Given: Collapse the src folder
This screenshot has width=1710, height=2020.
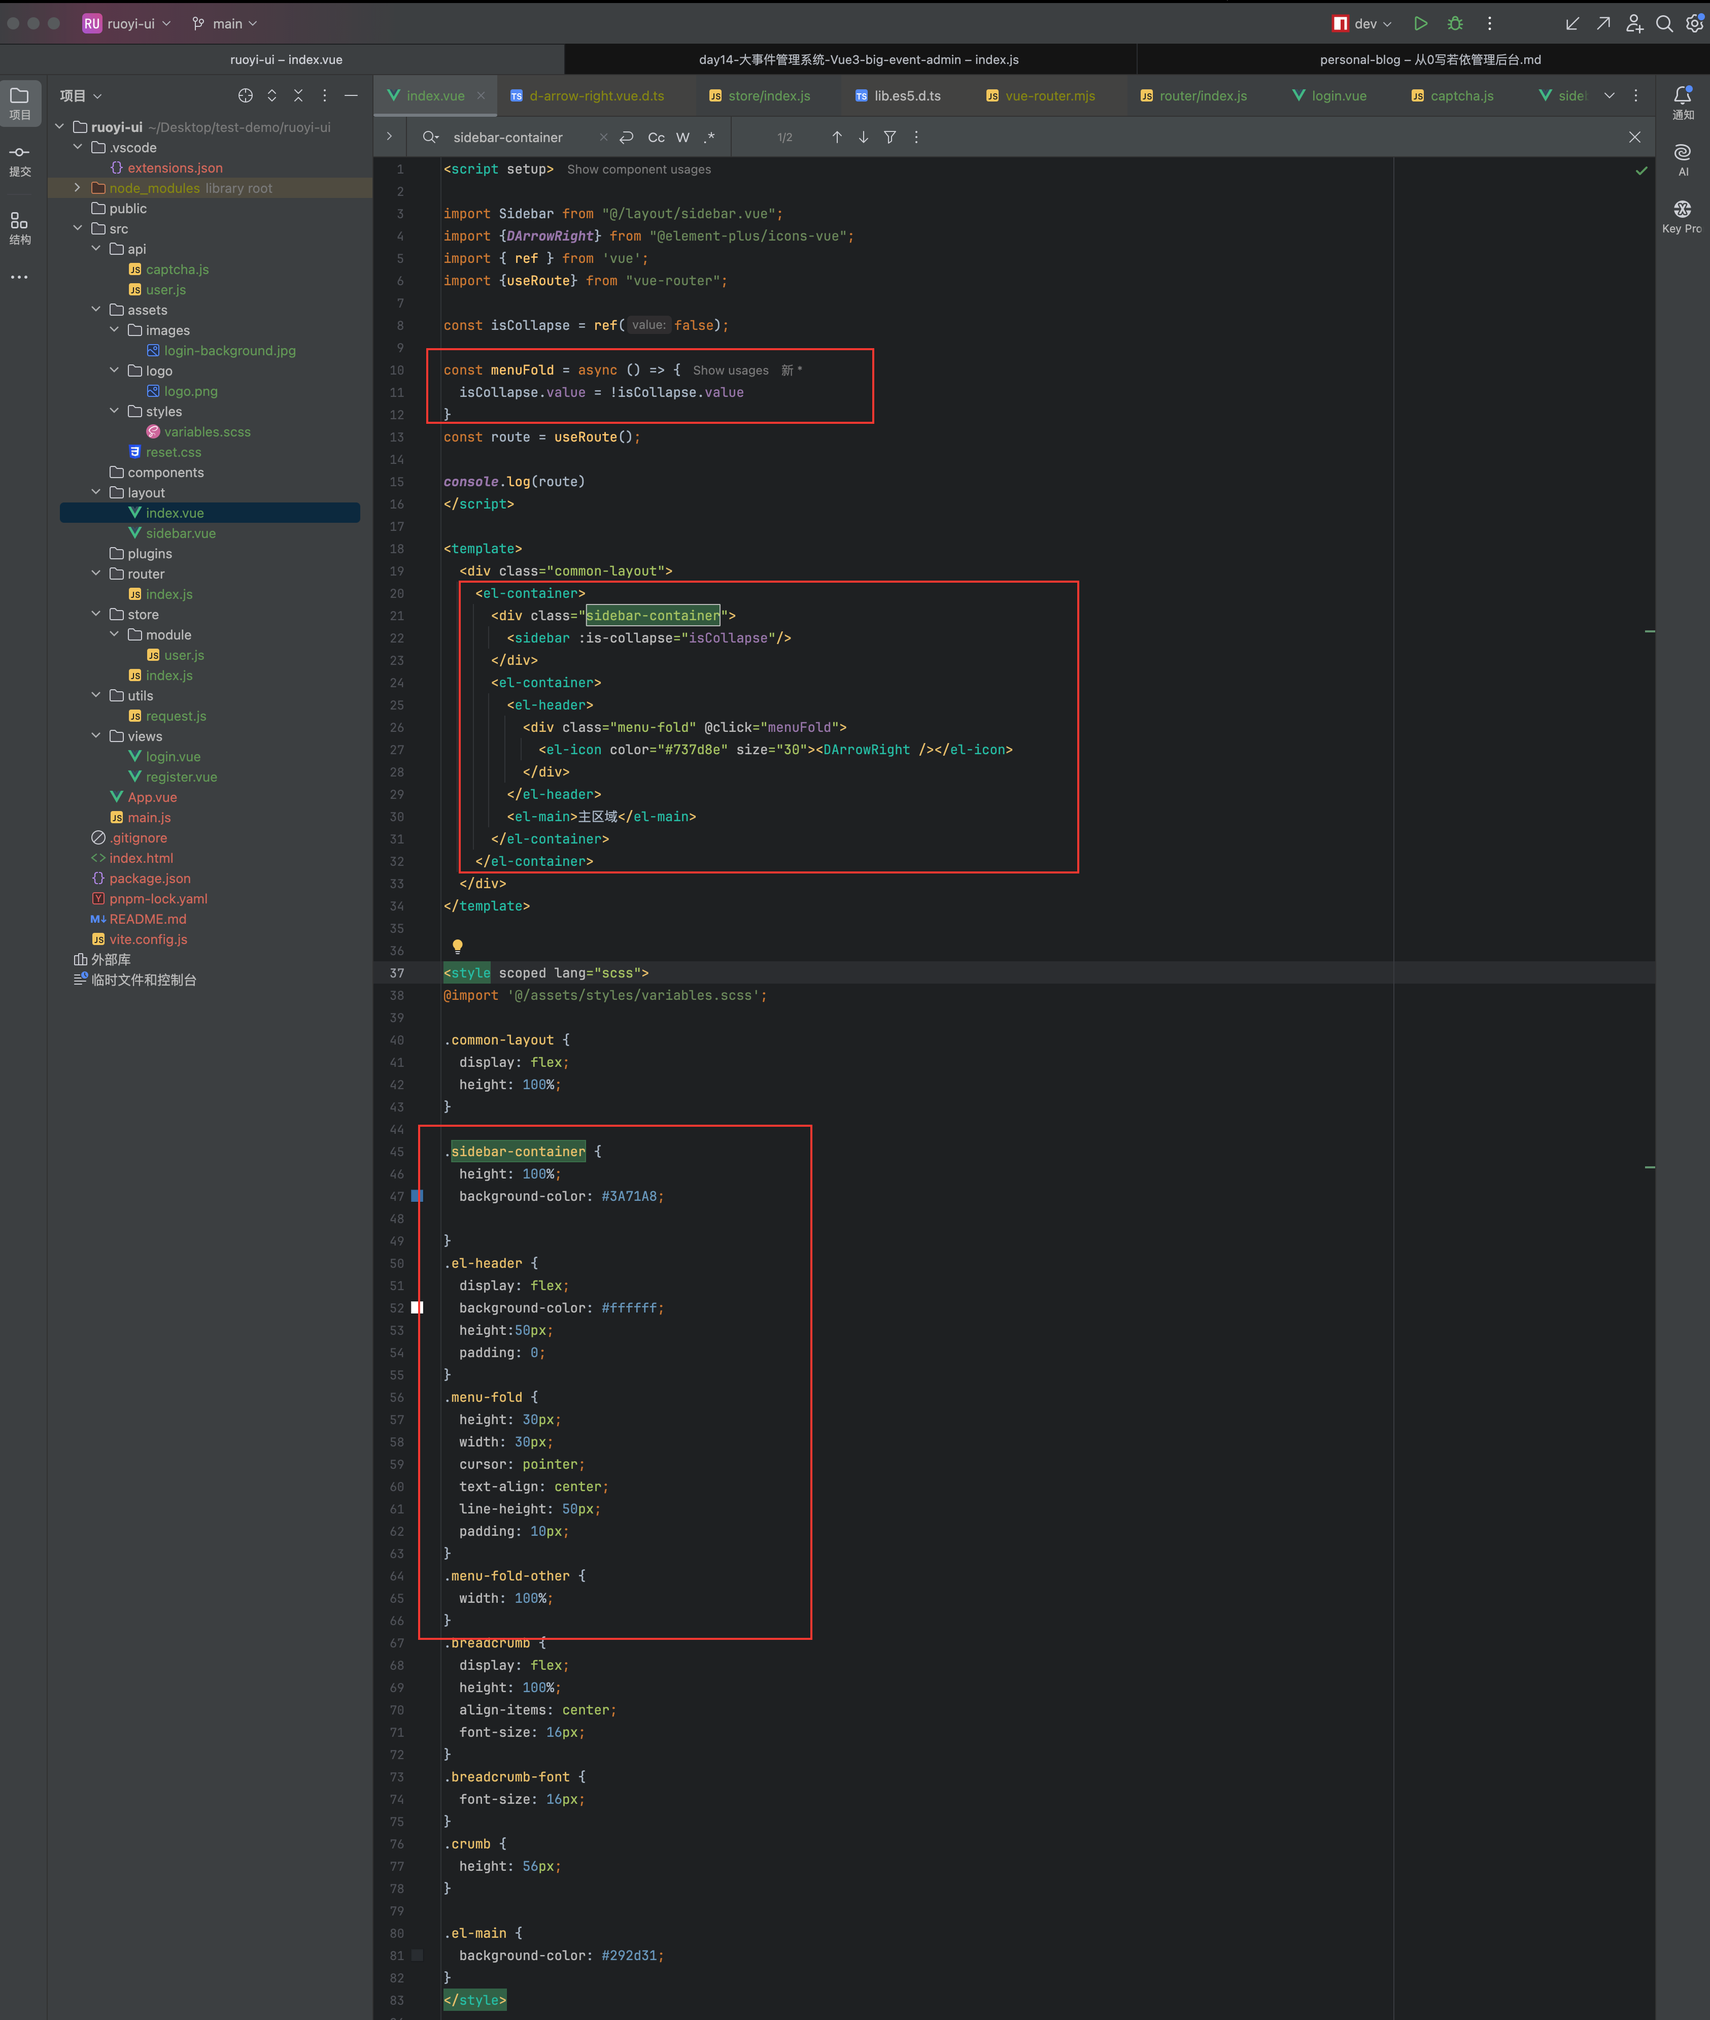Looking at the screenshot, I should 78,228.
